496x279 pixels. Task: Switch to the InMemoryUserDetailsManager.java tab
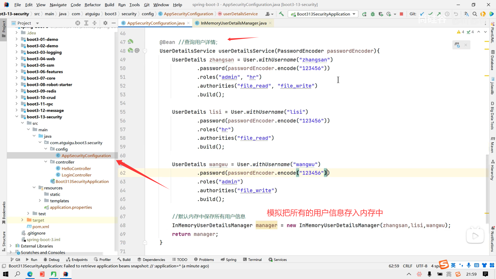233,23
